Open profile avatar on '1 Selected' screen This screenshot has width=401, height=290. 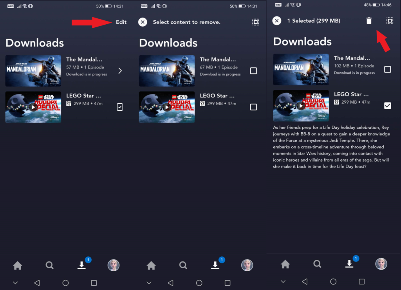click(x=381, y=264)
